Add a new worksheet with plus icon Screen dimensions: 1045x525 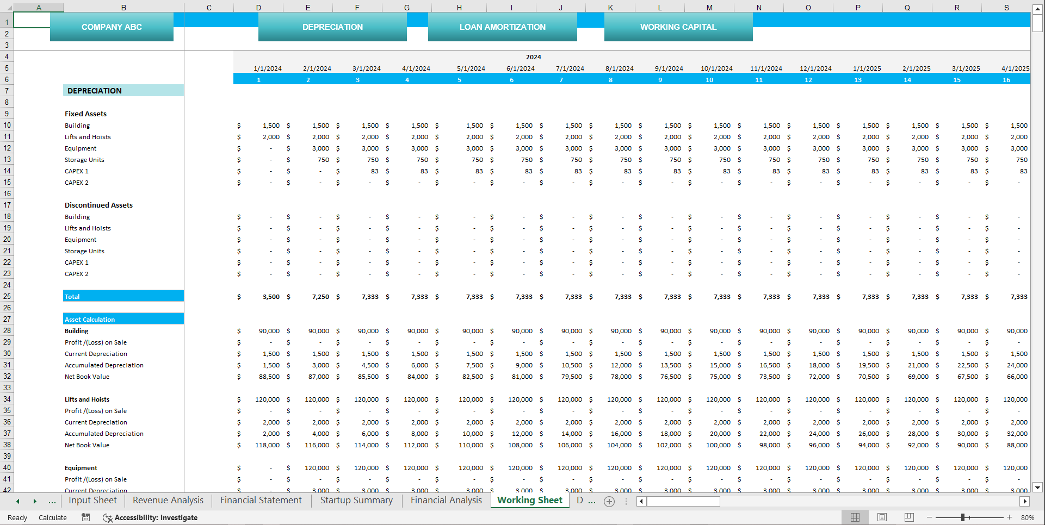click(x=609, y=501)
